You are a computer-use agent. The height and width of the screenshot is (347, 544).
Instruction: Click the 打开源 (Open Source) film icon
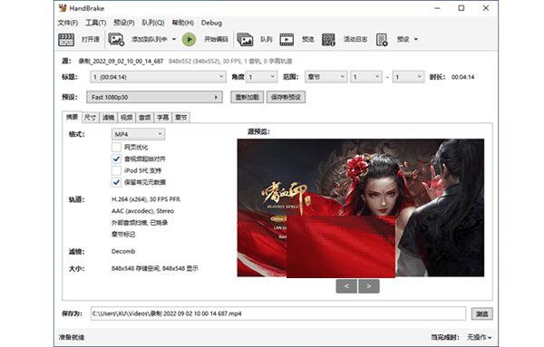(66, 39)
